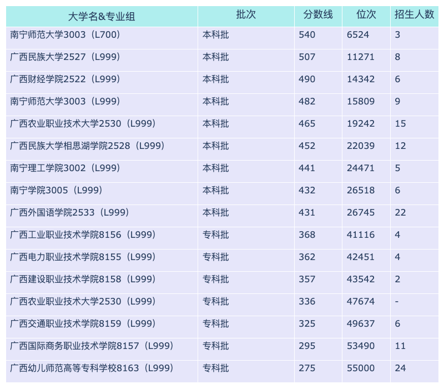Click enrollment count 9
444x389 pixels.
397,101
